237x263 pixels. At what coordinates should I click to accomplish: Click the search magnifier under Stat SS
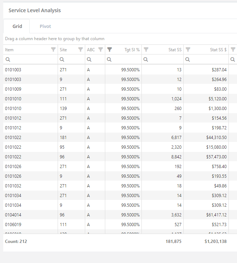tap(146, 59)
